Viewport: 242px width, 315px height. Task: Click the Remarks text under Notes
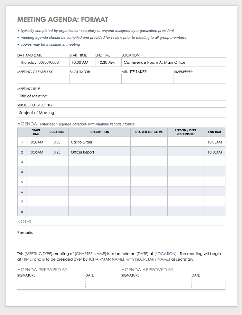pyautogui.click(x=25, y=233)
